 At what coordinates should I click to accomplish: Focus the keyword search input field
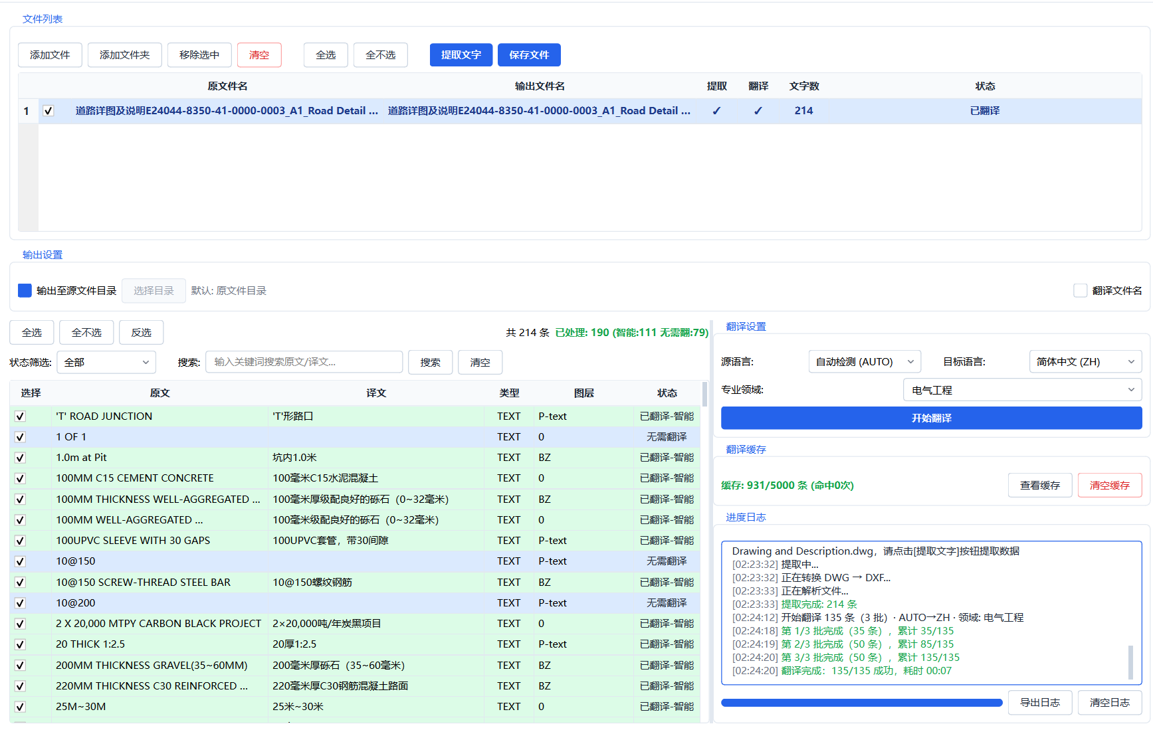click(304, 362)
